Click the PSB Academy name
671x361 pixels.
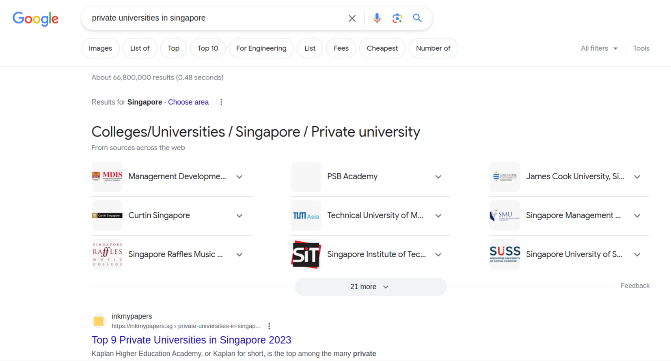point(352,176)
